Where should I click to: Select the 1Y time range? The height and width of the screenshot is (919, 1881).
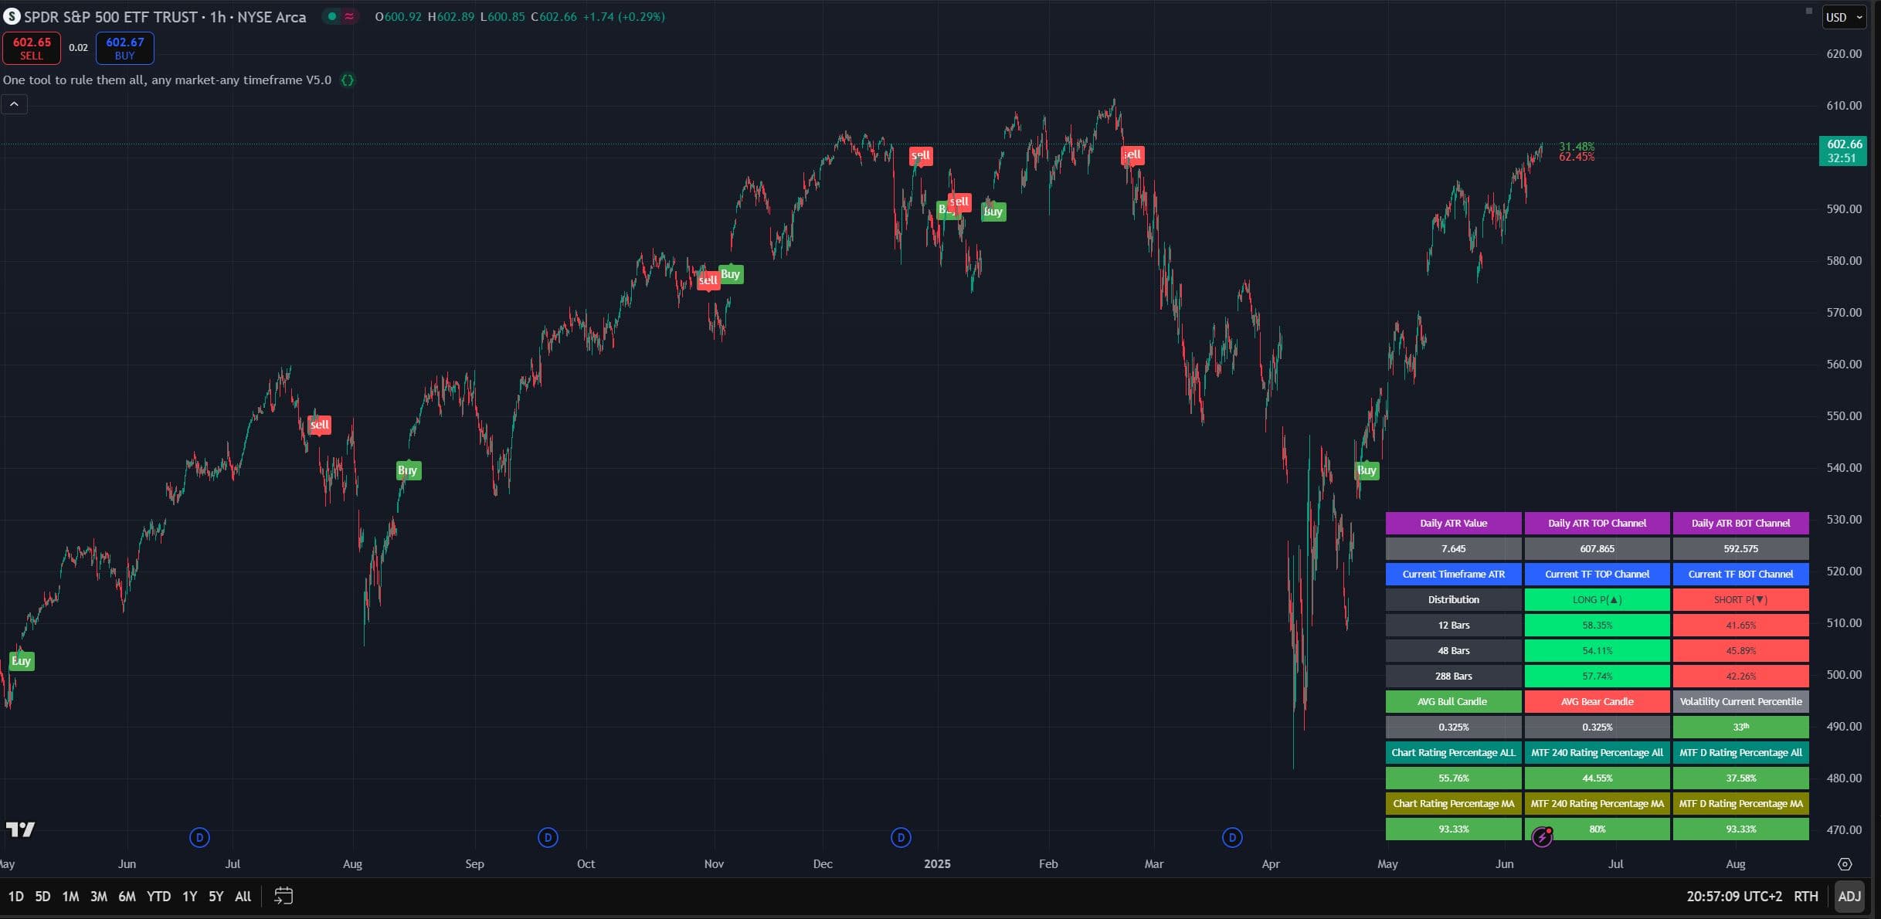tap(189, 897)
